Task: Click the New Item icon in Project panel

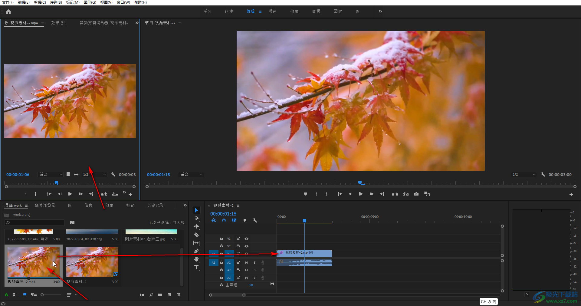Action: [169, 295]
